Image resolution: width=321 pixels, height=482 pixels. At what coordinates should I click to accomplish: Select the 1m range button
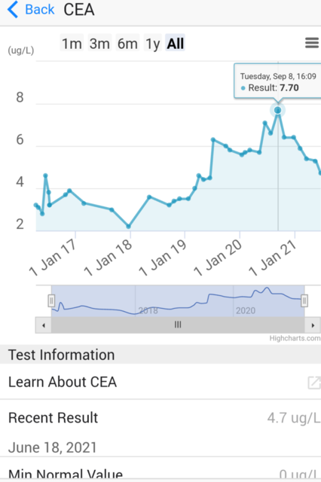pyautogui.click(x=72, y=44)
